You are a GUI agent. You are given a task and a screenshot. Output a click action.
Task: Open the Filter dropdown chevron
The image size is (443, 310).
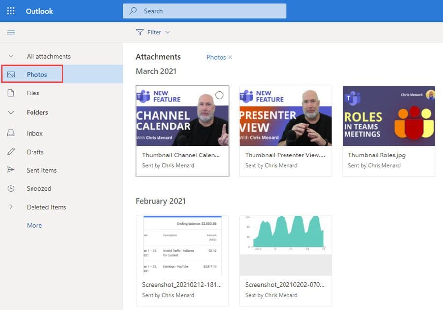coord(166,32)
